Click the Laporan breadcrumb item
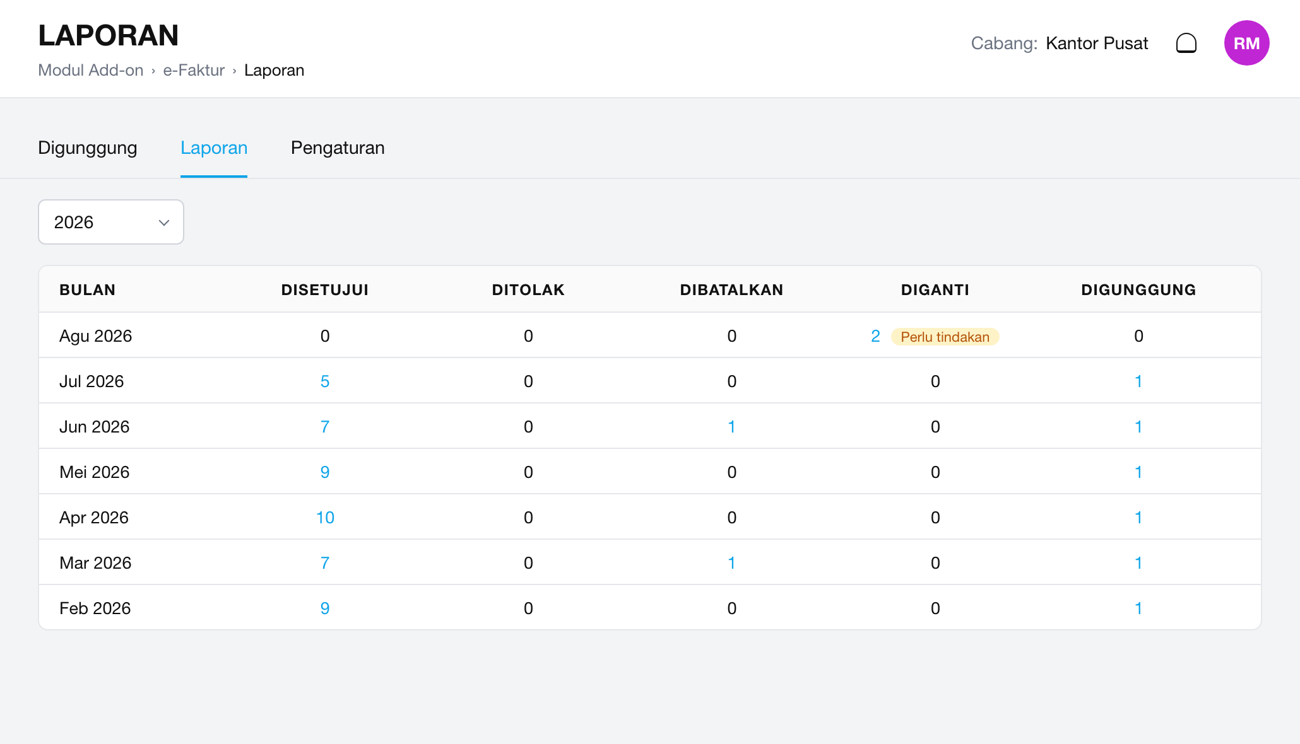 275,70
